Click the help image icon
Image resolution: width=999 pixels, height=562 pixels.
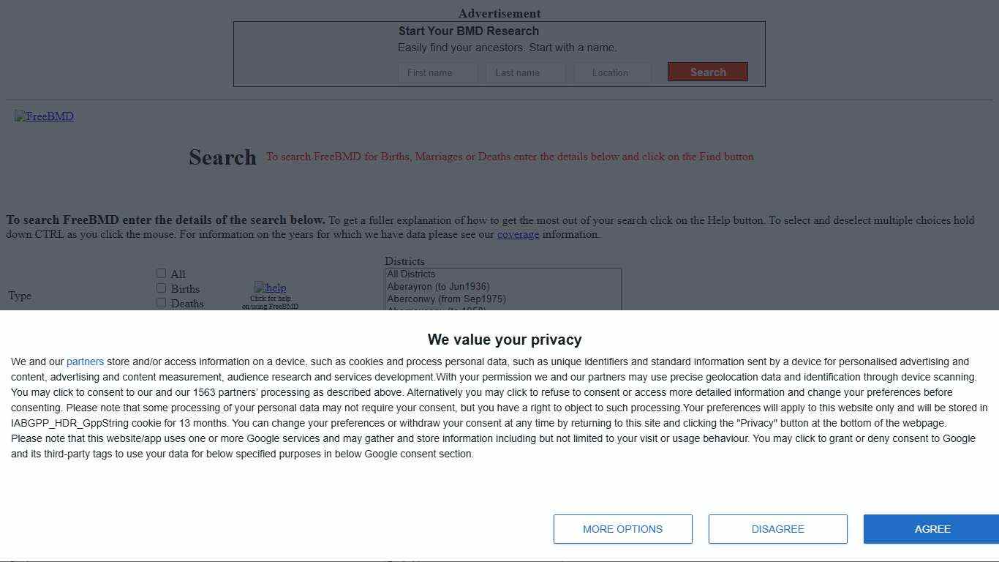click(270, 288)
